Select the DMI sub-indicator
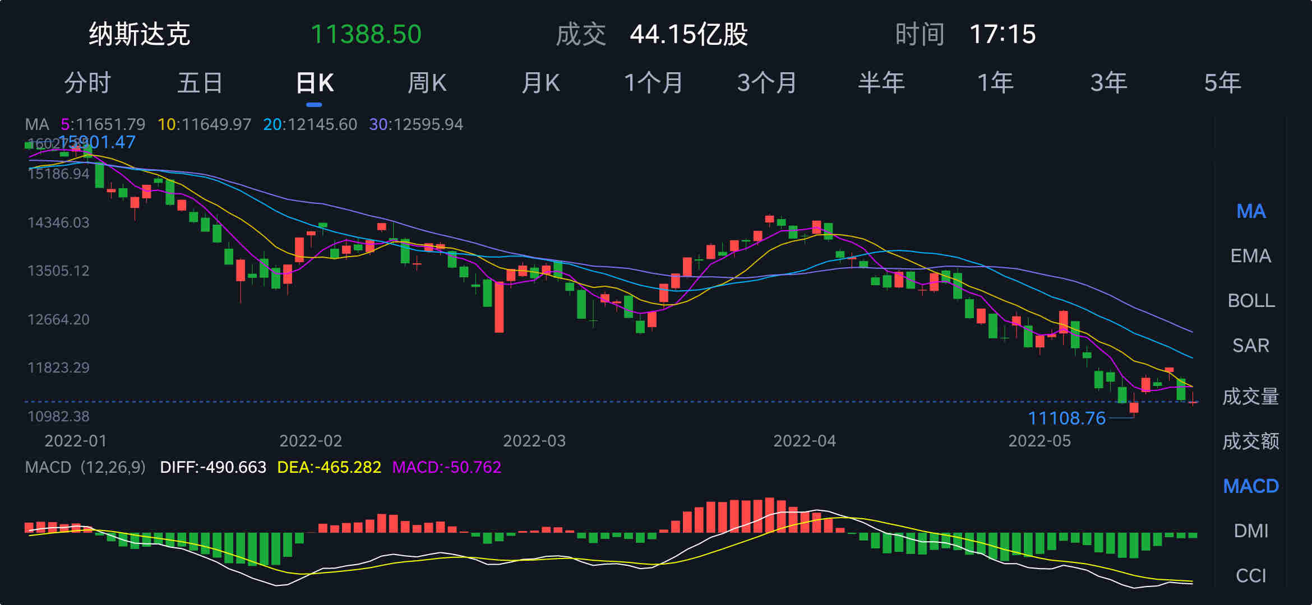 [1251, 530]
